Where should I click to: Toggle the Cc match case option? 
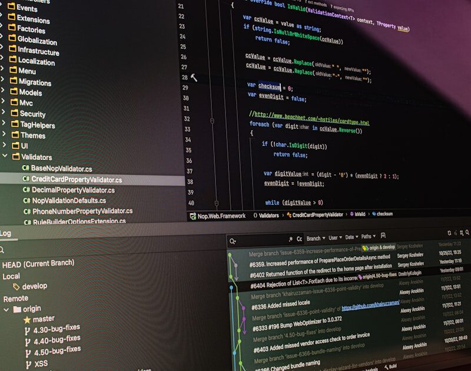tap(299, 239)
